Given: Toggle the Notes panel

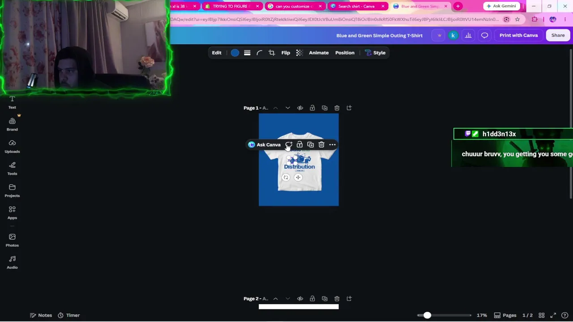Looking at the screenshot, I should click(x=41, y=315).
